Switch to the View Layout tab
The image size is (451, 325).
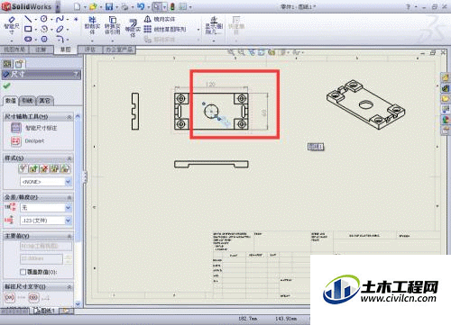[x=14, y=50]
